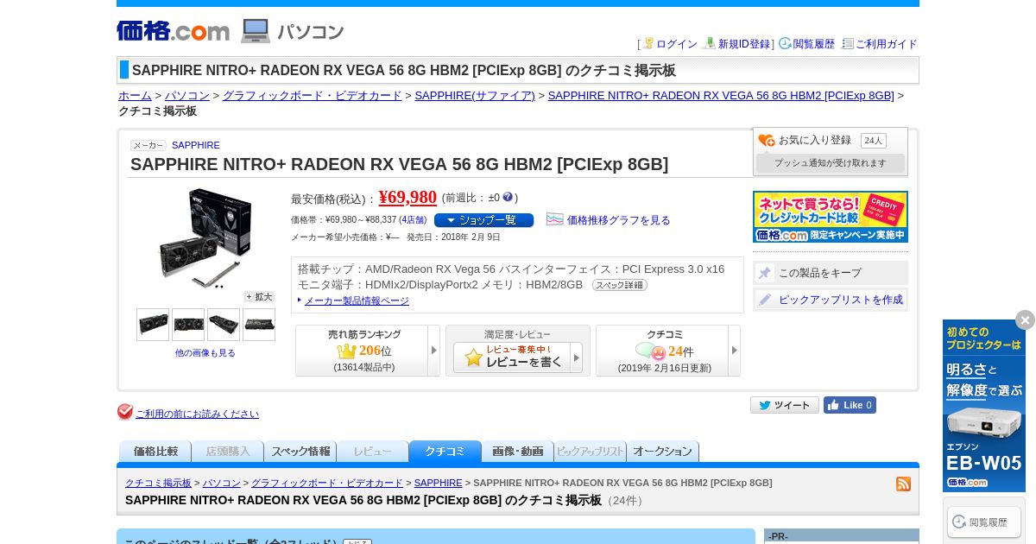Click the 拡大 image enlarge icon
Image resolution: width=1036 pixels, height=544 pixels.
point(258,296)
